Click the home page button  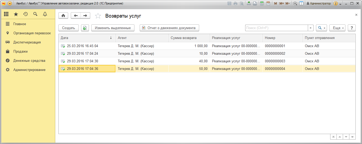(x=63, y=16)
